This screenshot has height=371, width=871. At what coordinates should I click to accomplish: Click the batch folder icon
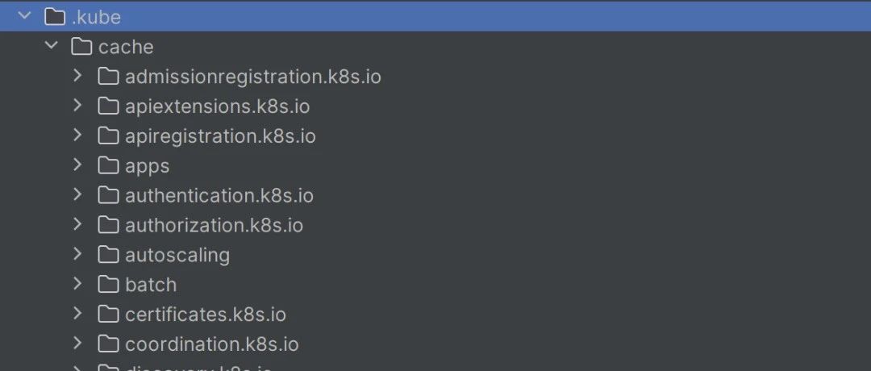108,285
